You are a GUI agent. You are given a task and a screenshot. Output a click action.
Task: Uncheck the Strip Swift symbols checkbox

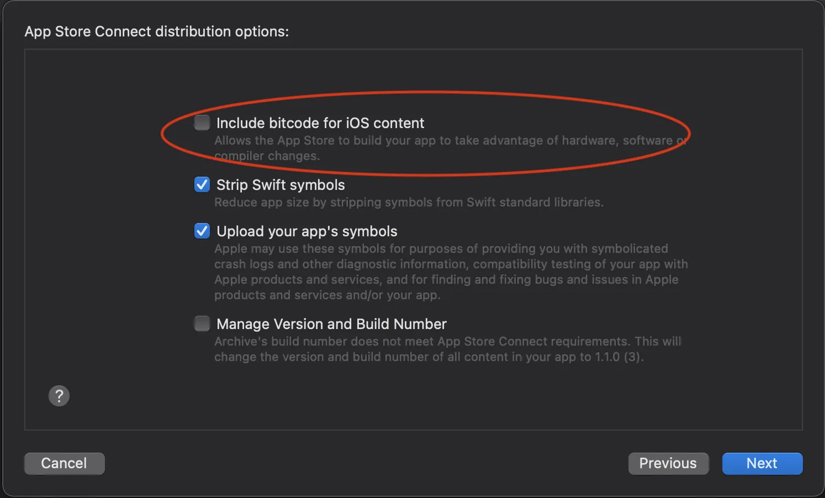pyautogui.click(x=202, y=184)
